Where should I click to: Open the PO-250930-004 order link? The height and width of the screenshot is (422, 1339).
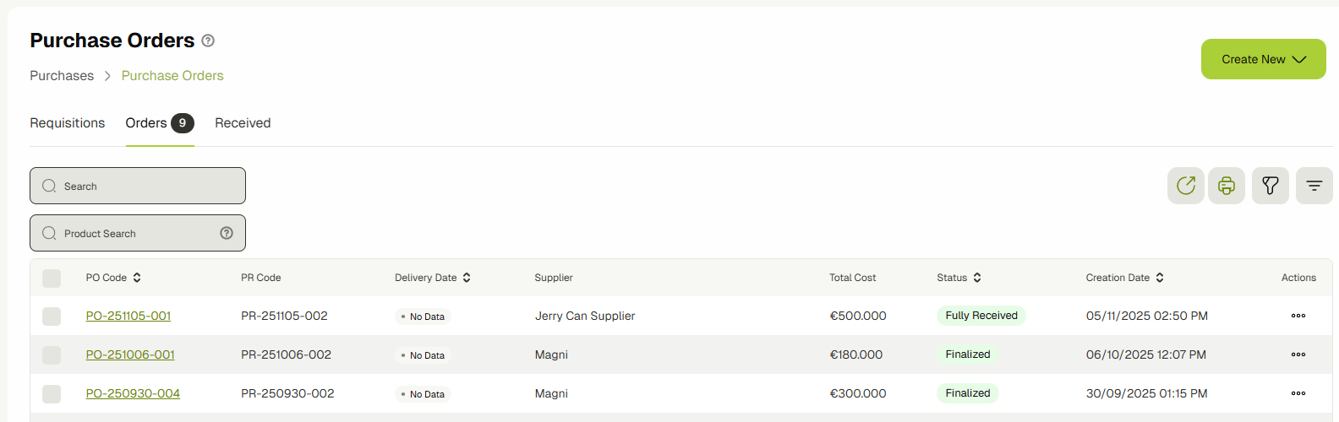click(133, 393)
